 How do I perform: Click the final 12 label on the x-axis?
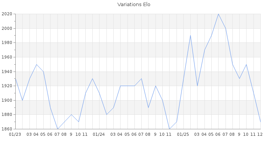click(260, 134)
